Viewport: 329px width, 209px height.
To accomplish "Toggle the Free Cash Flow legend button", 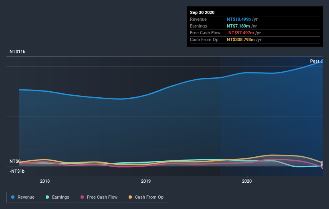I will click(99, 197).
